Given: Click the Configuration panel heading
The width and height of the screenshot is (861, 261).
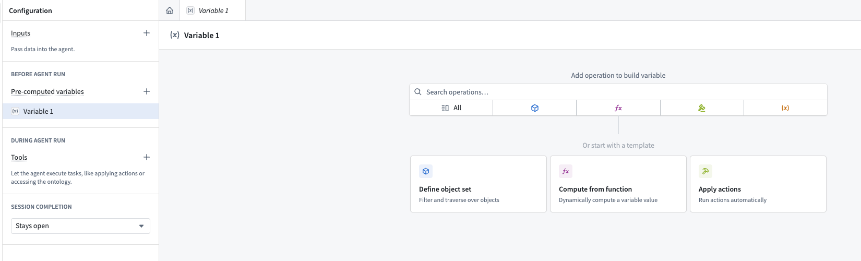Looking at the screenshot, I should tap(30, 10).
